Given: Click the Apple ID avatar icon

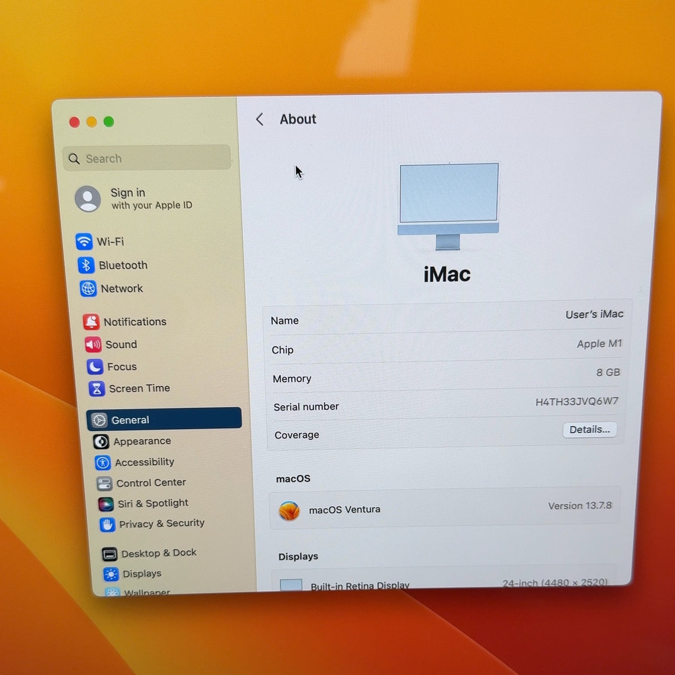Looking at the screenshot, I should pos(88,199).
